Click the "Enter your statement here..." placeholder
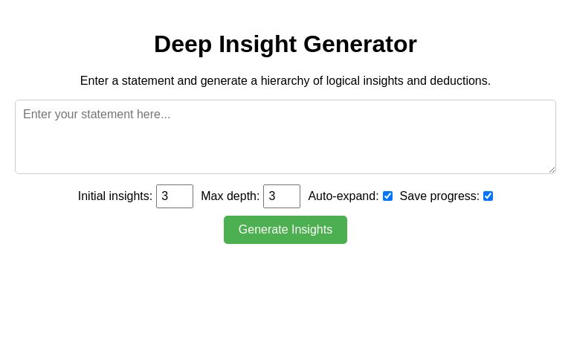 pos(97,115)
